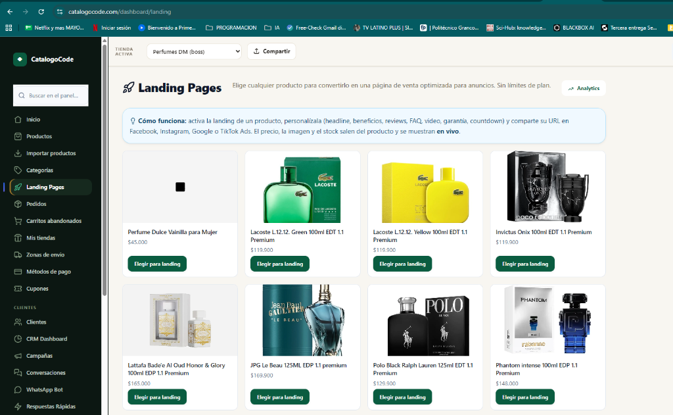This screenshot has height=415, width=673.
Task: Click the Campañas megaphone icon
Action: (18, 356)
